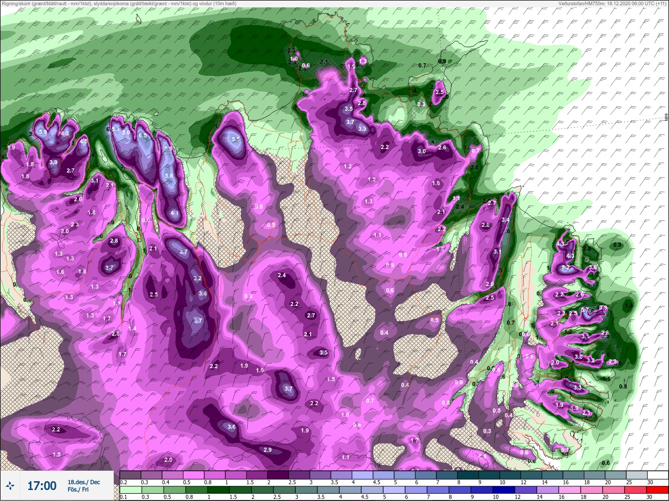Select upper legend swatch starting at 0.2
669x501 pixels.
pos(130,475)
